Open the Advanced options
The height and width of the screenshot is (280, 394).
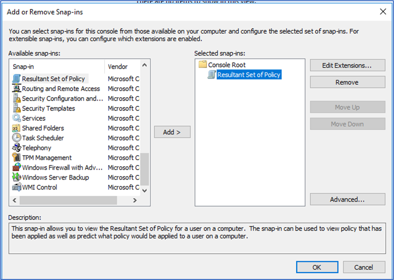point(346,199)
